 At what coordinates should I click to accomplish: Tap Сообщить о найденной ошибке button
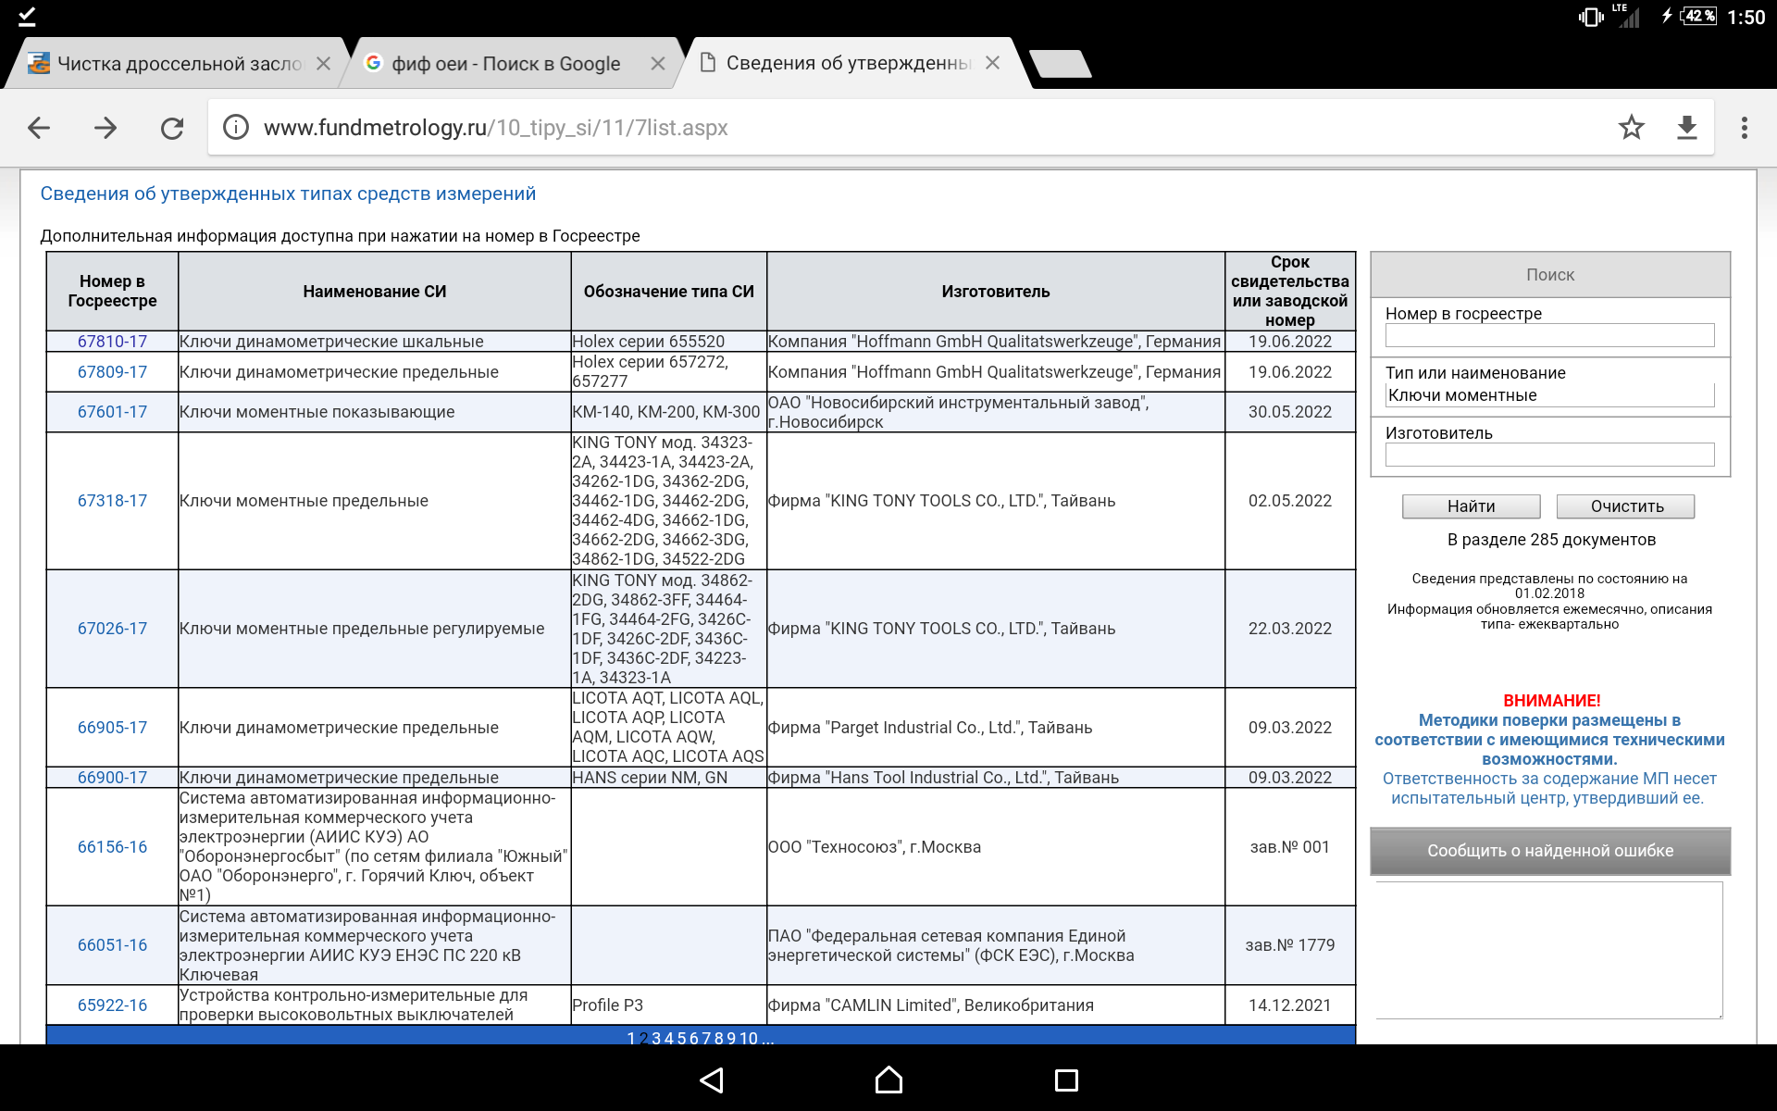(x=1550, y=851)
